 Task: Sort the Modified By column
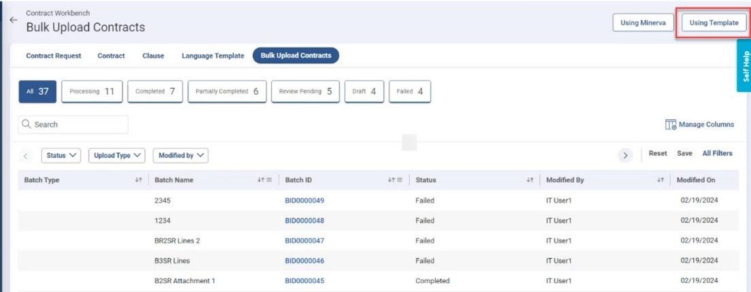(x=660, y=180)
